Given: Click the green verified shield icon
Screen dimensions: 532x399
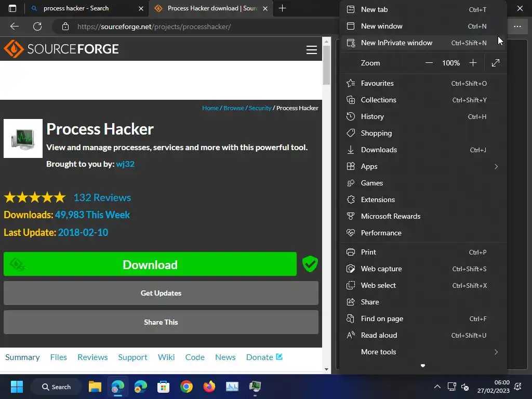Looking at the screenshot, I should coord(310,264).
